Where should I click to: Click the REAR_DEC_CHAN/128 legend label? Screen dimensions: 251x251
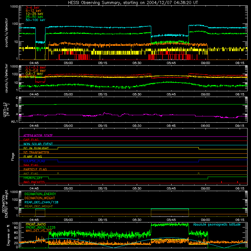pos(41,202)
